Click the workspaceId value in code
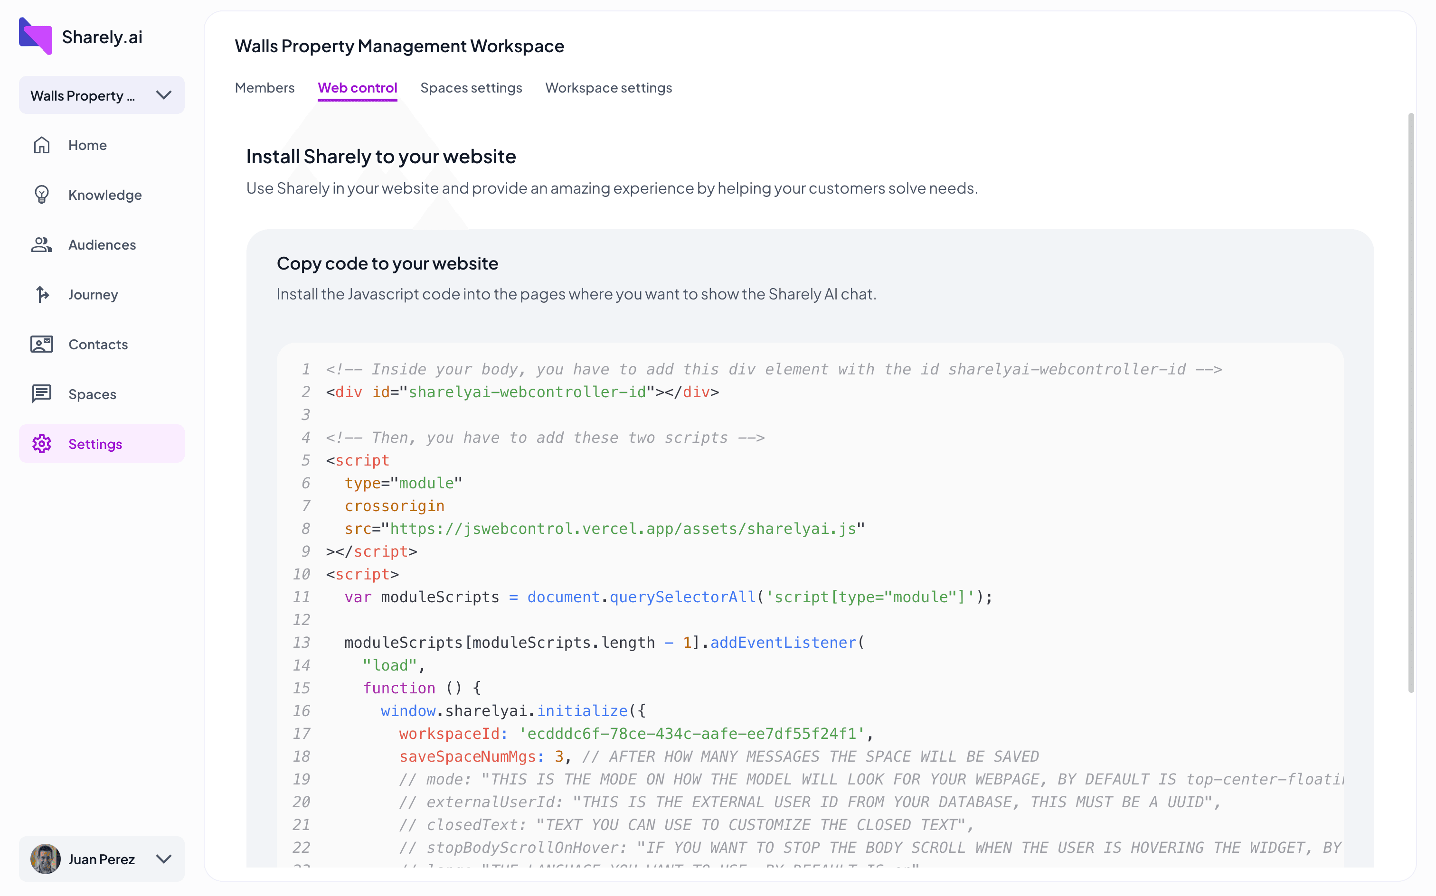The image size is (1436, 896). 692,734
